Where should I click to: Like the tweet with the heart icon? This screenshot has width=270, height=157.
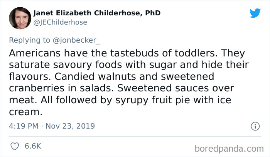pos(16,146)
